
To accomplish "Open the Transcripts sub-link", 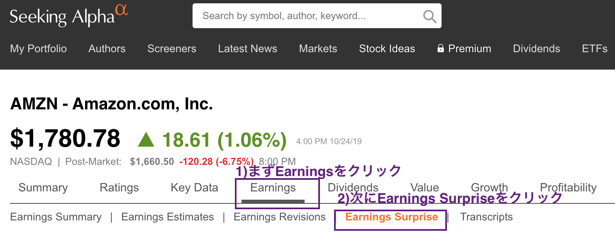I will tap(486, 217).
